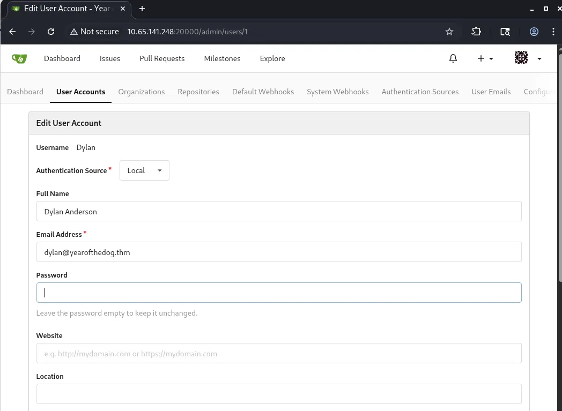Open the browser three-dot menu
This screenshot has height=411, width=562.
pyautogui.click(x=553, y=32)
